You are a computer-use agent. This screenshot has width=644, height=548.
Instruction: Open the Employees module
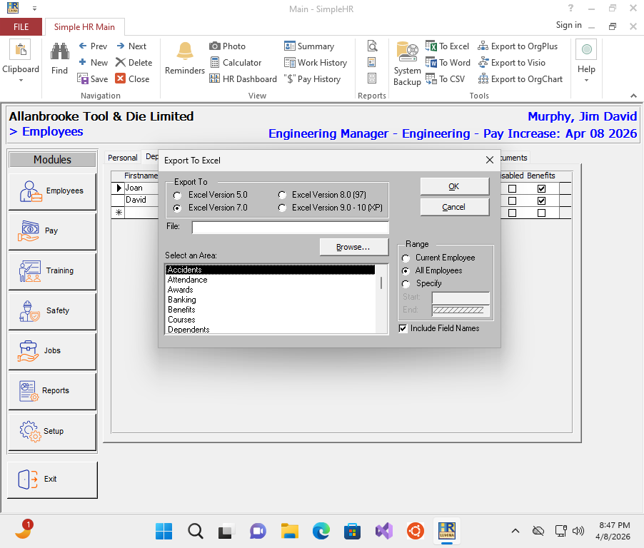point(52,191)
